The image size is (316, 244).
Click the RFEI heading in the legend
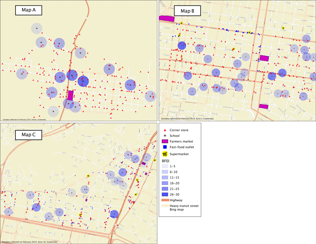(x=166, y=160)
